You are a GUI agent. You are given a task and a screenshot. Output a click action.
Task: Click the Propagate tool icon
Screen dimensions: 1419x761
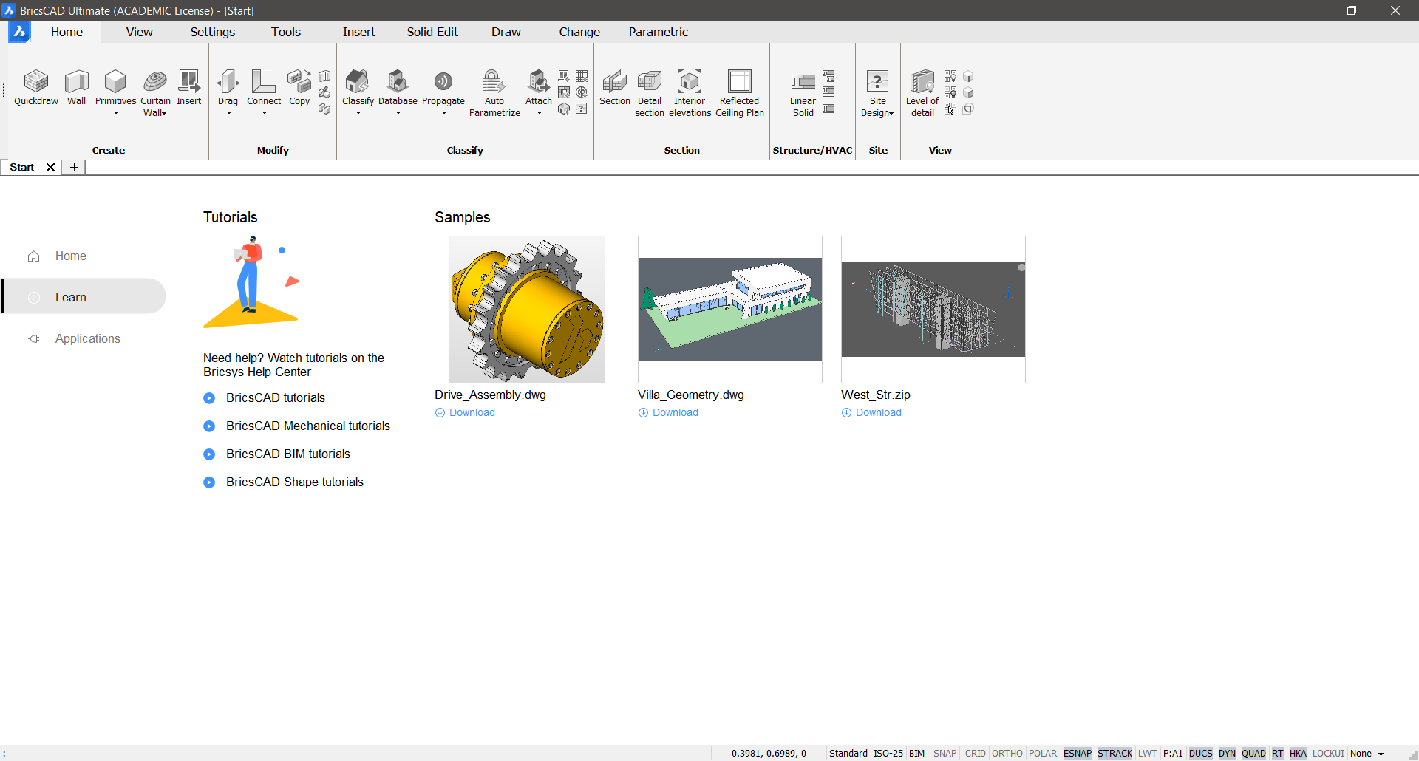pyautogui.click(x=443, y=81)
